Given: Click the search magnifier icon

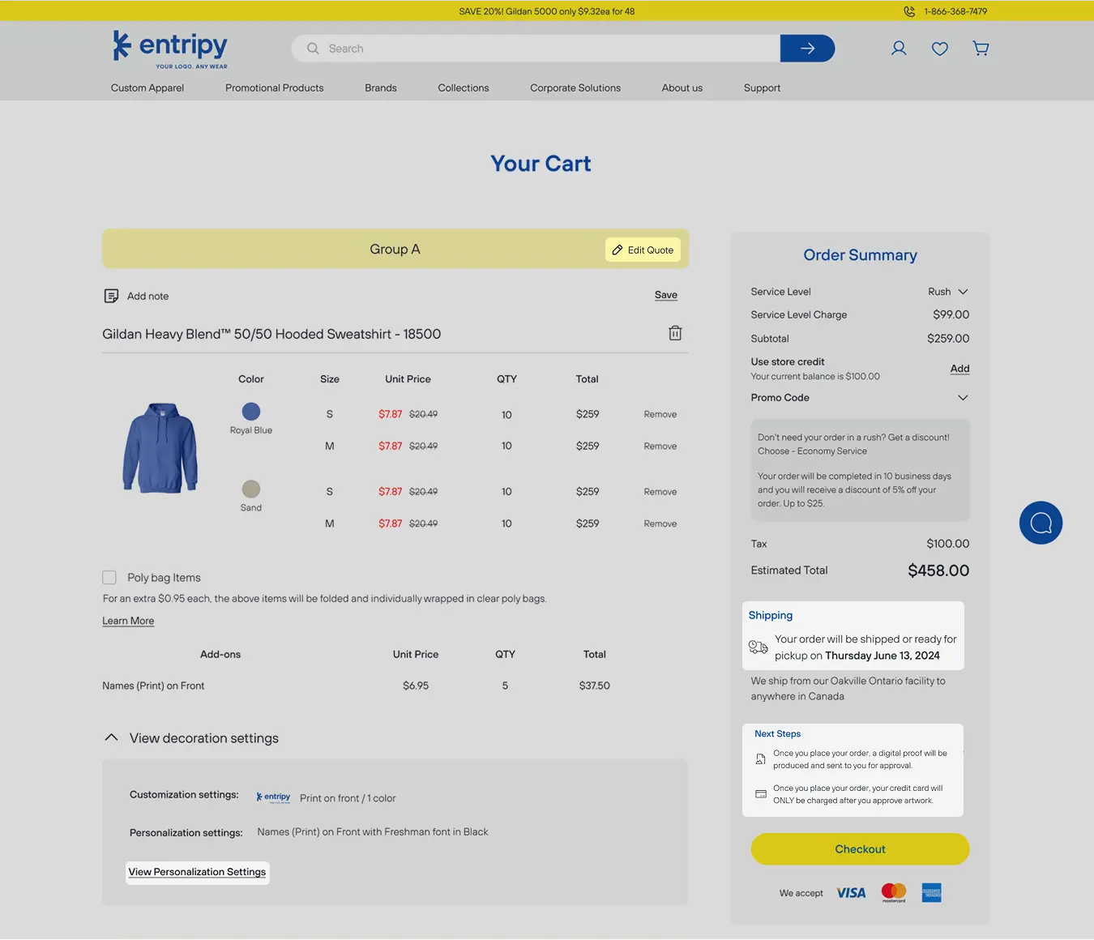Looking at the screenshot, I should tap(313, 49).
